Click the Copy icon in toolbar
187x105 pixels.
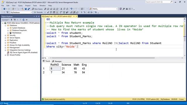(64, 9)
